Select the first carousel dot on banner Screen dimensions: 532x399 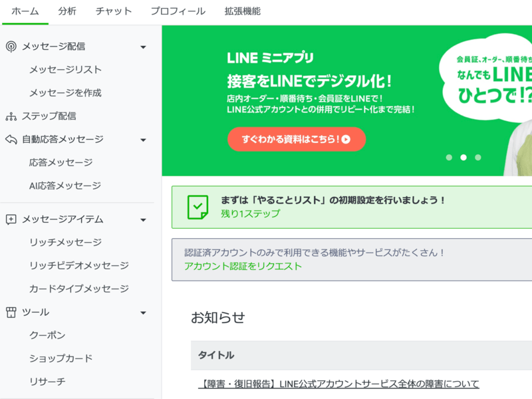pos(449,158)
